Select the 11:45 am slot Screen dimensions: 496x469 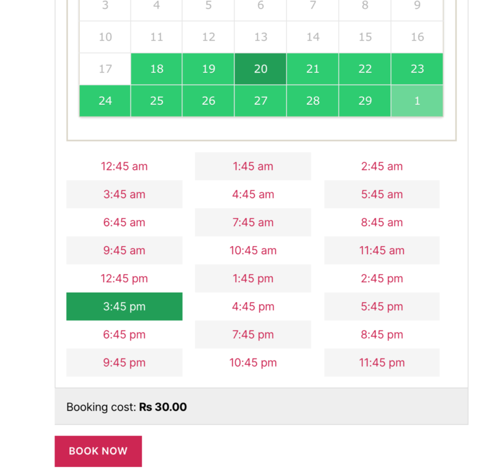(382, 250)
